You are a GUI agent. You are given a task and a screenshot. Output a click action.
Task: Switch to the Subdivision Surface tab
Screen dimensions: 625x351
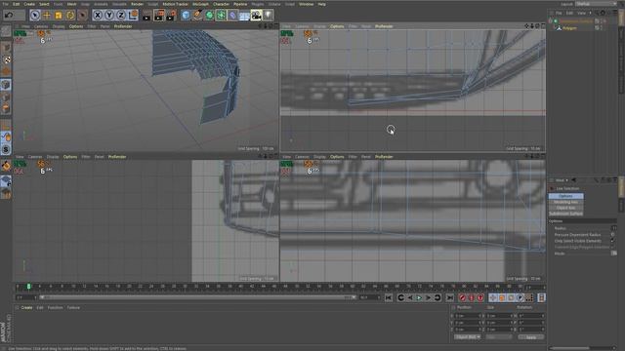click(565, 214)
